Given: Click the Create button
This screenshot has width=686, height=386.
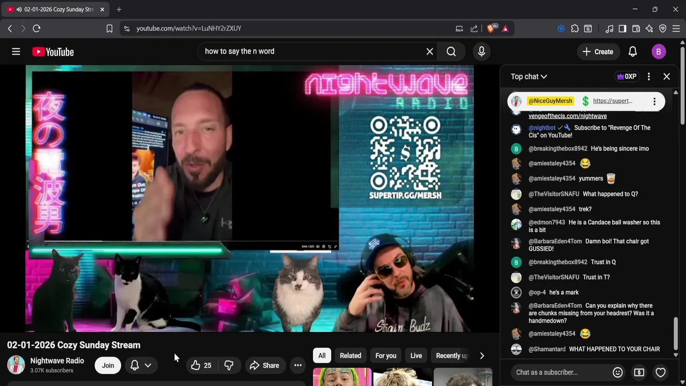Looking at the screenshot, I should [x=598, y=51].
